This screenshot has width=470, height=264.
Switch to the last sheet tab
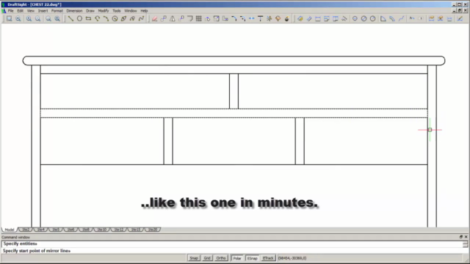153,230
